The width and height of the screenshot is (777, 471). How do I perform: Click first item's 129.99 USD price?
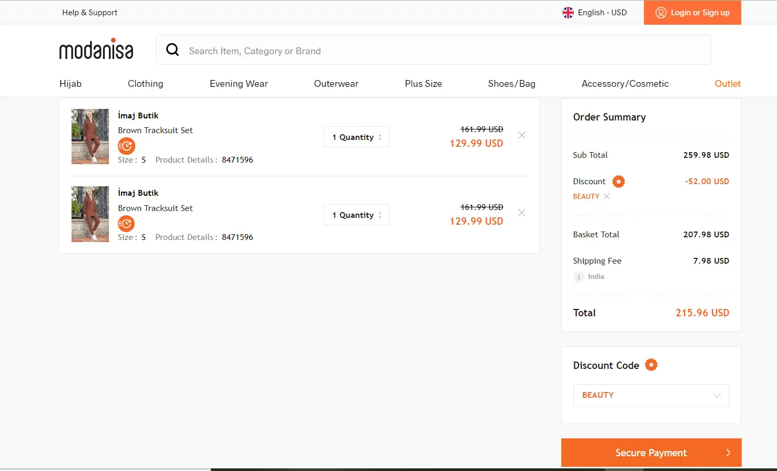(x=476, y=144)
